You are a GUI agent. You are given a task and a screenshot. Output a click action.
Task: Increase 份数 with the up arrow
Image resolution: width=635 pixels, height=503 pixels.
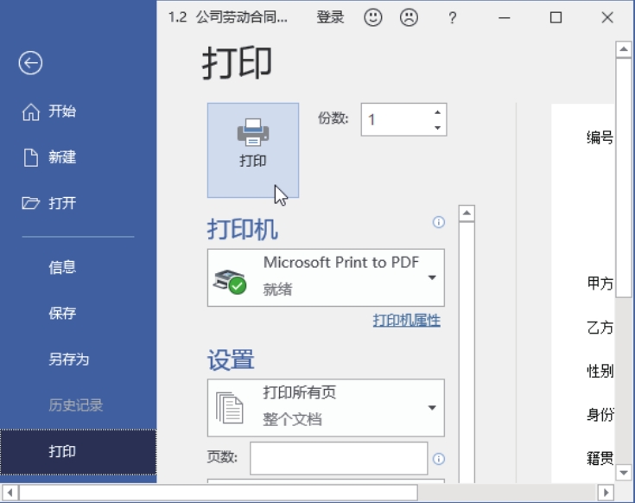tap(437, 112)
